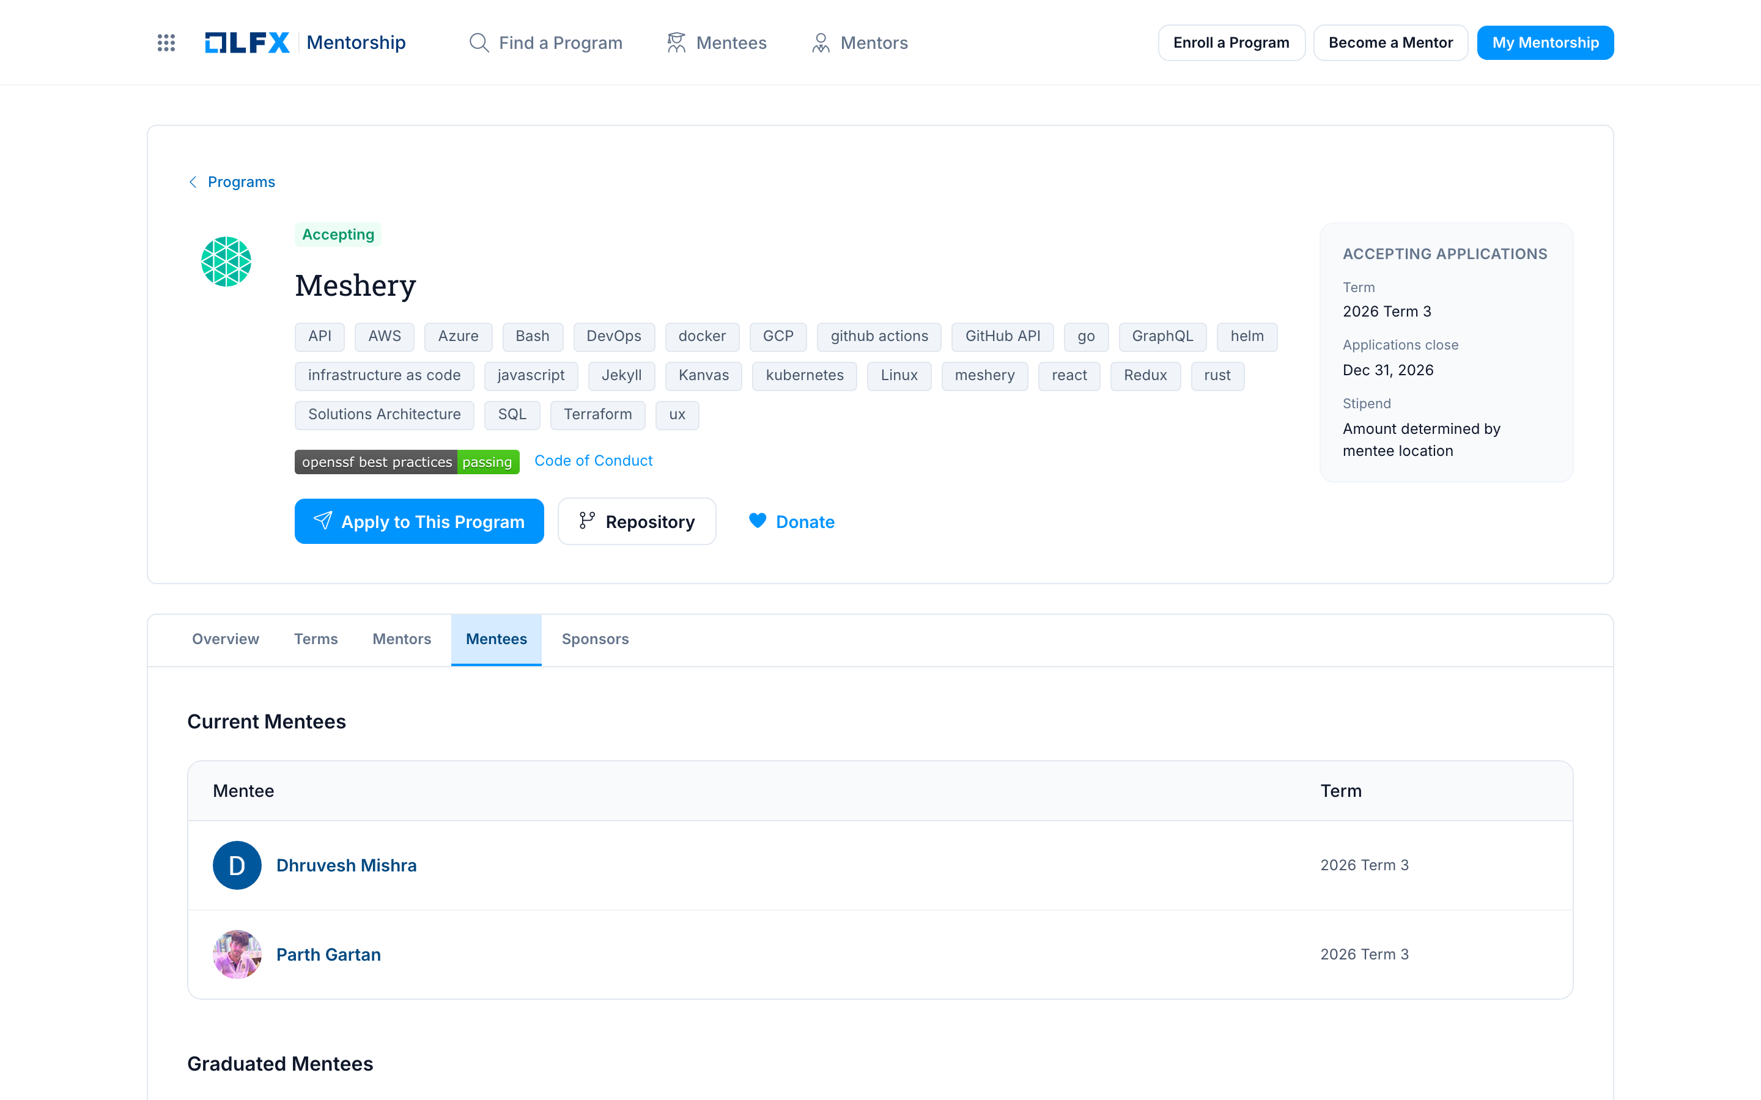Image resolution: width=1761 pixels, height=1100 pixels.
Task: Click the react skill tag
Action: click(x=1069, y=375)
